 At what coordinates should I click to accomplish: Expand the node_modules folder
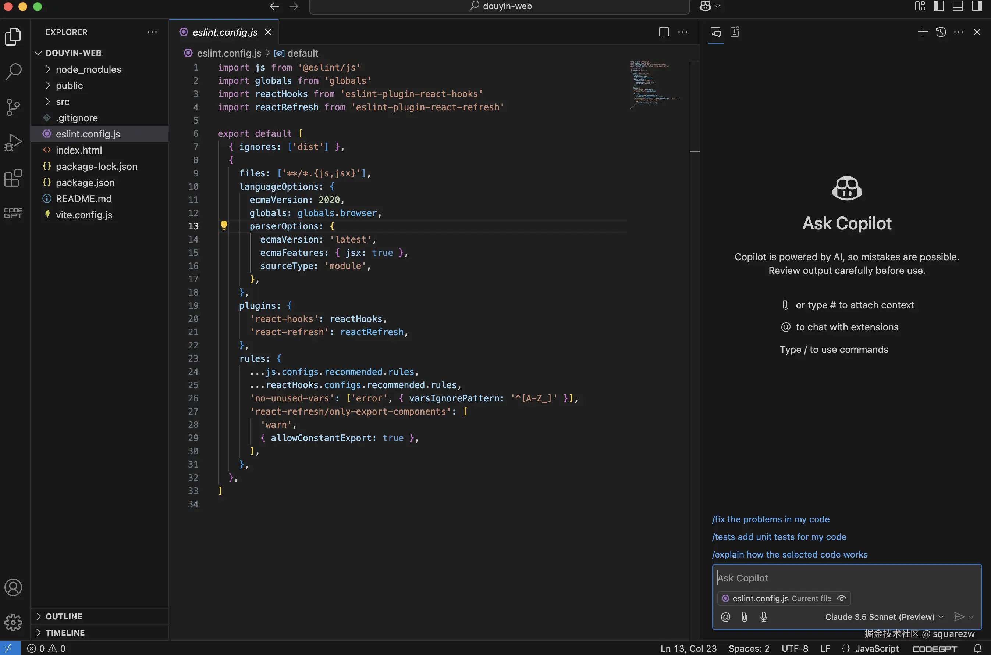pyautogui.click(x=88, y=69)
